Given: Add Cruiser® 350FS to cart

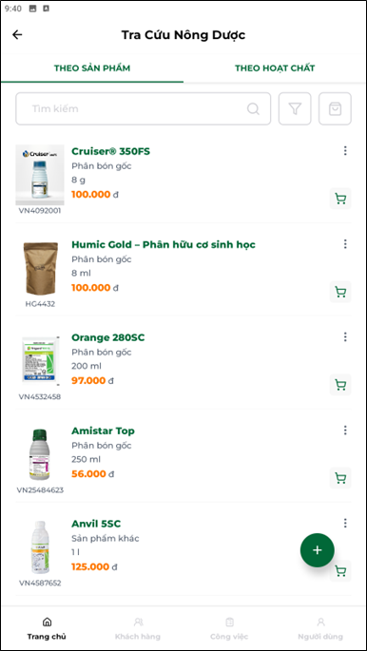Looking at the screenshot, I should click(x=340, y=199).
